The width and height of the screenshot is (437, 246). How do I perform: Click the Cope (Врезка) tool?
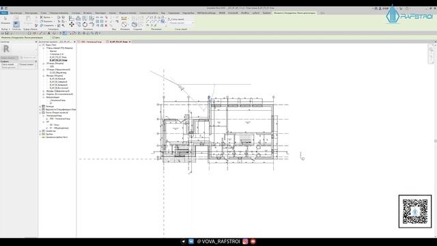(47, 17)
